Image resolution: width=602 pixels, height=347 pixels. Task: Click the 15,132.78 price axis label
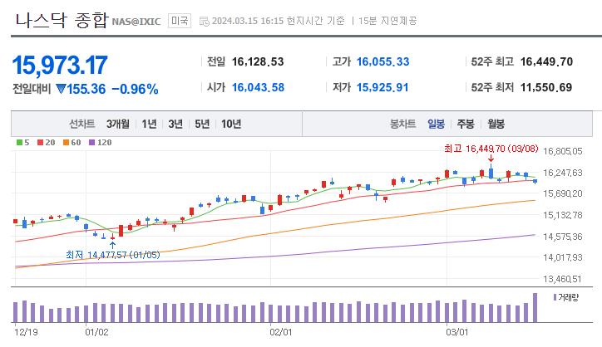(562, 215)
